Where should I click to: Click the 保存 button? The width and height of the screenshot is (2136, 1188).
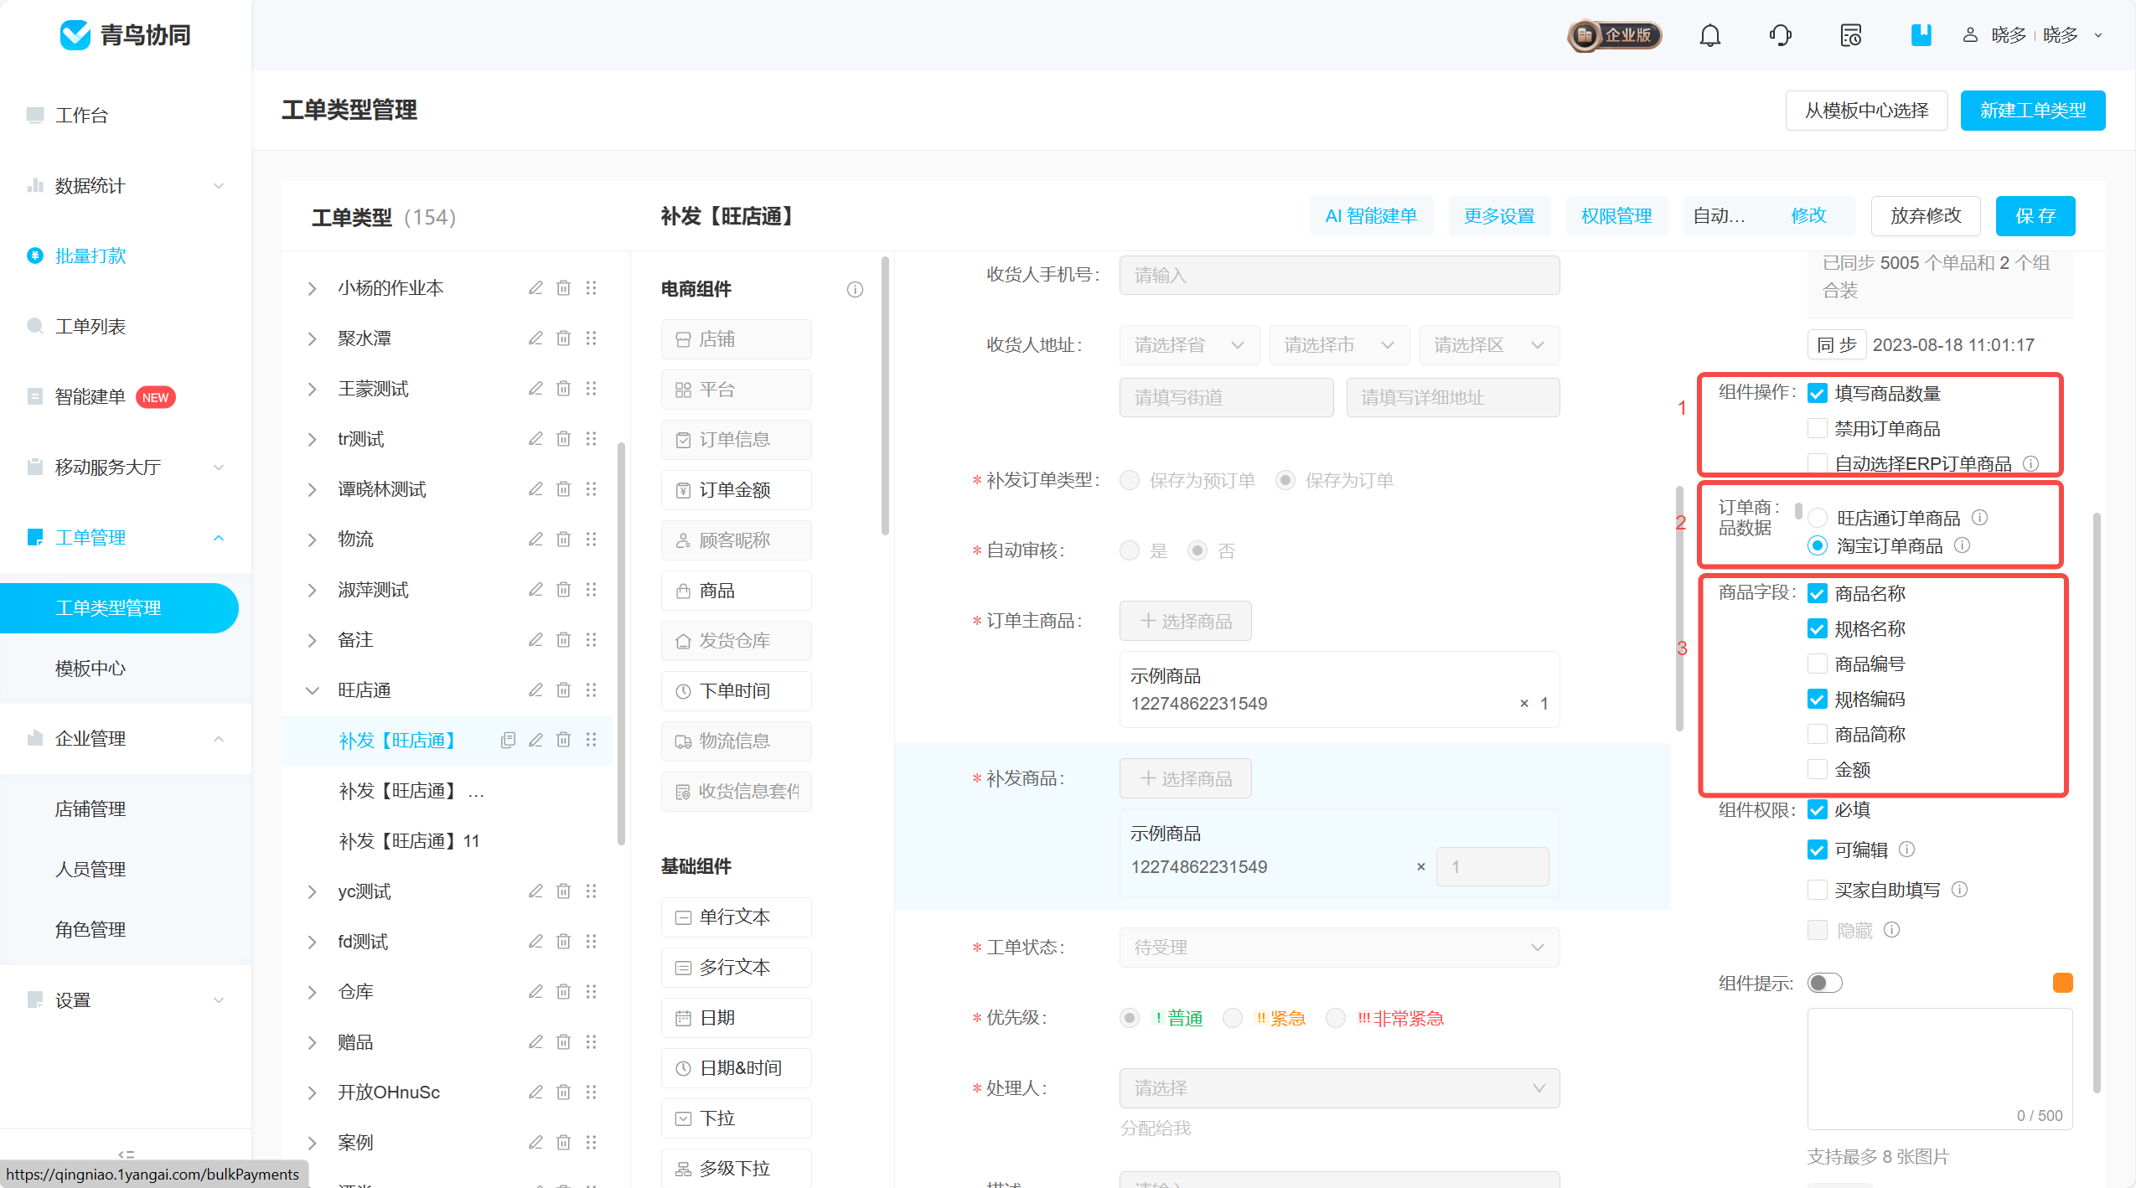tap(2035, 216)
